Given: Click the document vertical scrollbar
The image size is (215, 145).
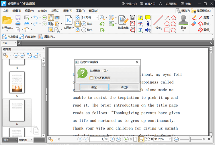Looking at the screenshot, I should tap(211, 91).
